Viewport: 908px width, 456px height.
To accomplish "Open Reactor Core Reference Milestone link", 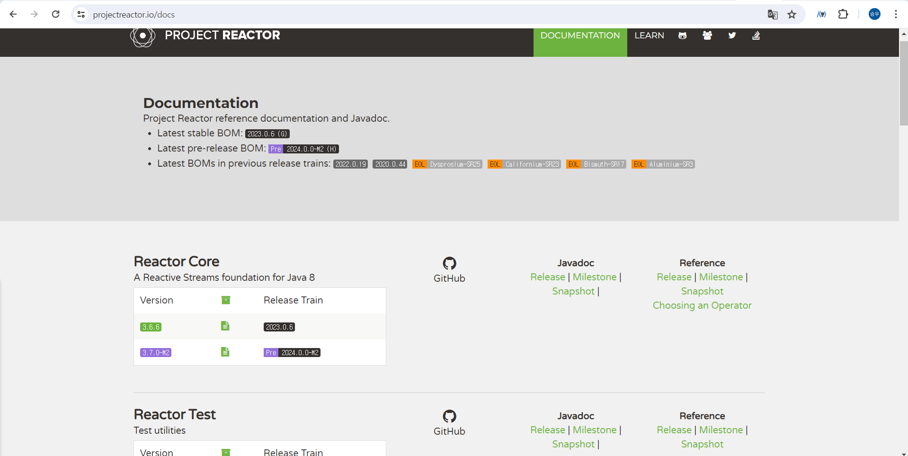I will click(x=721, y=277).
